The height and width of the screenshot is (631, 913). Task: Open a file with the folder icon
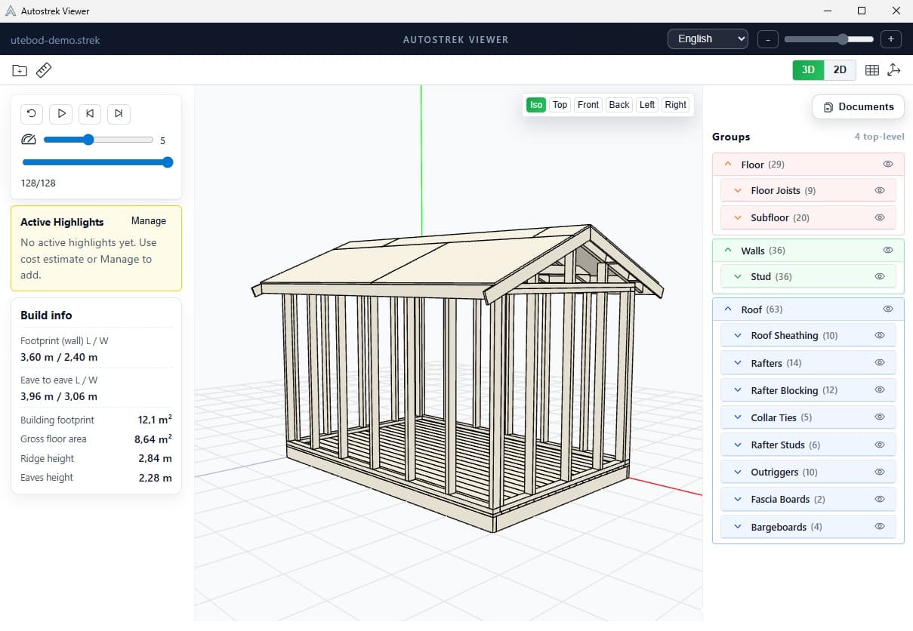point(19,69)
